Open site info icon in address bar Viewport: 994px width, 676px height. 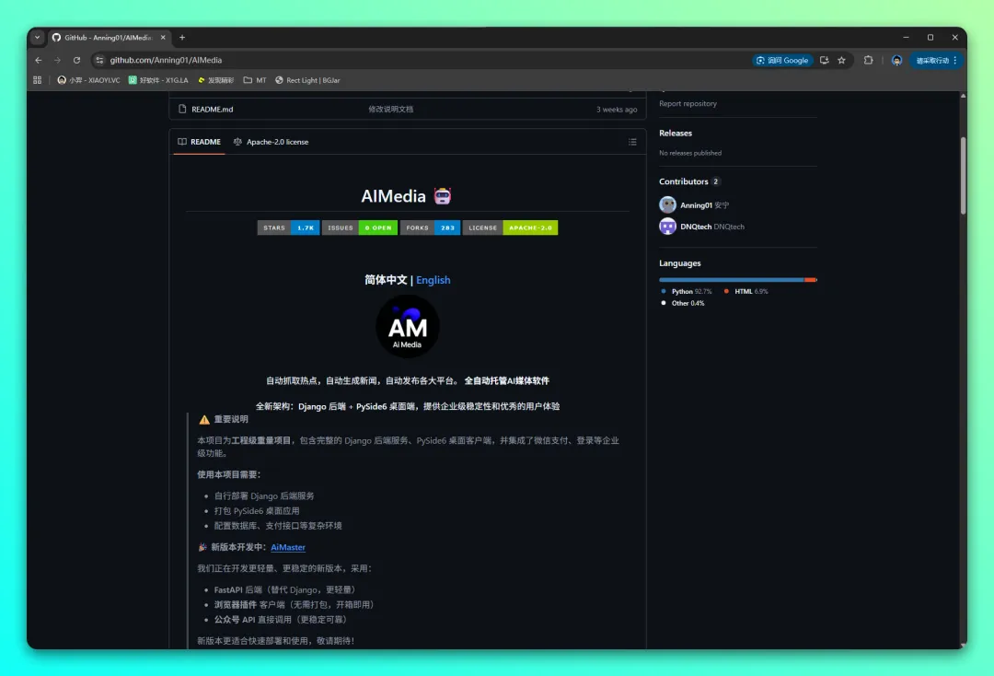click(99, 60)
